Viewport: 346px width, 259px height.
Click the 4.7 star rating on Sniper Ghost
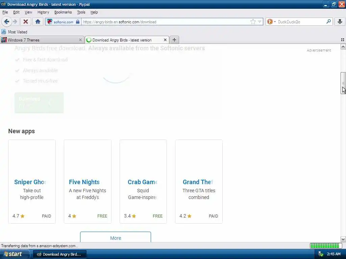19,216
